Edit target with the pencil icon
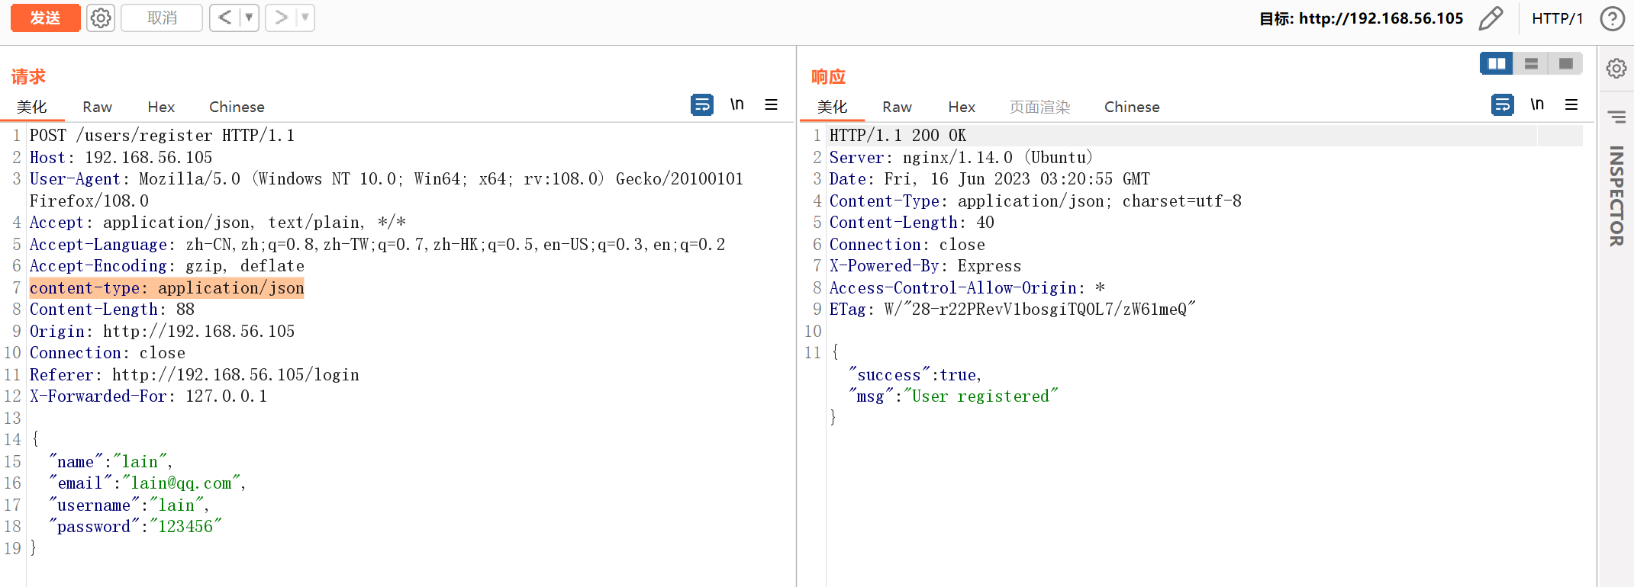This screenshot has width=1634, height=587. click(x=1491, y=18)
